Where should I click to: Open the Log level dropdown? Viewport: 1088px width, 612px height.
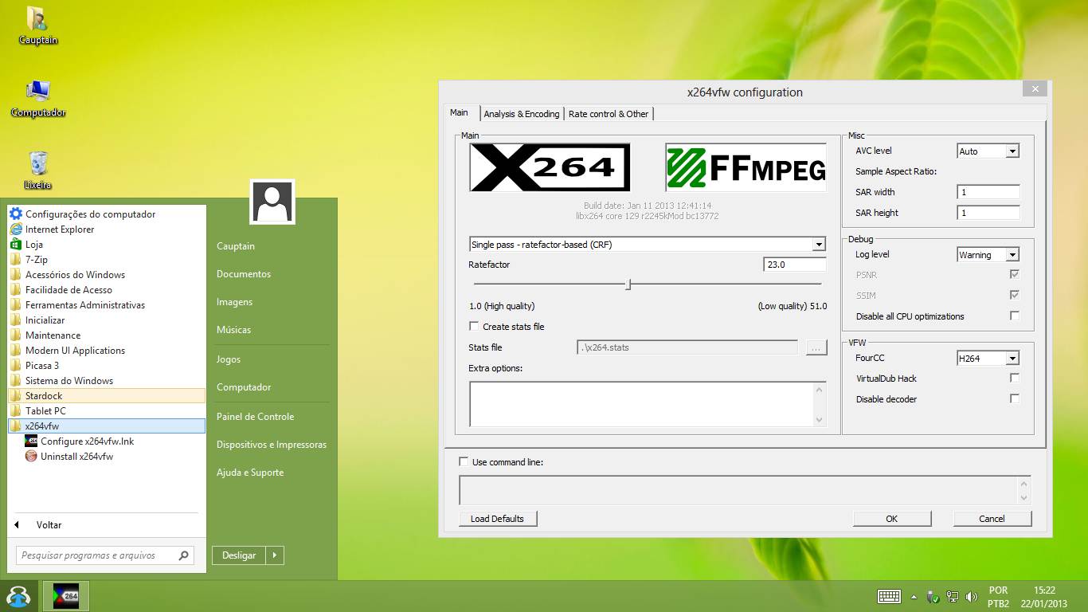(x=1012, y=254)
